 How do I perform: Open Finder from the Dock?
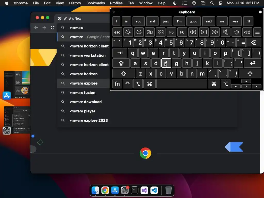pyautogui.click(x=95, y=190)
